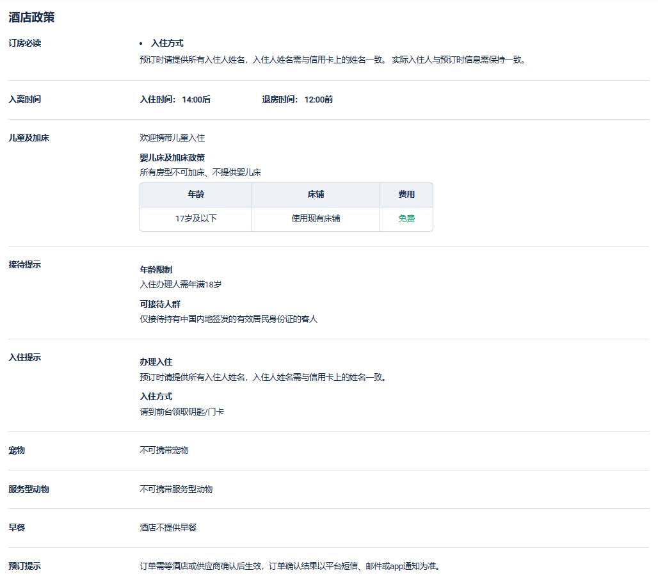Click the 入住时间 14:00后 text
Viewport: 658px width, 580px height.
pos(175,100)
